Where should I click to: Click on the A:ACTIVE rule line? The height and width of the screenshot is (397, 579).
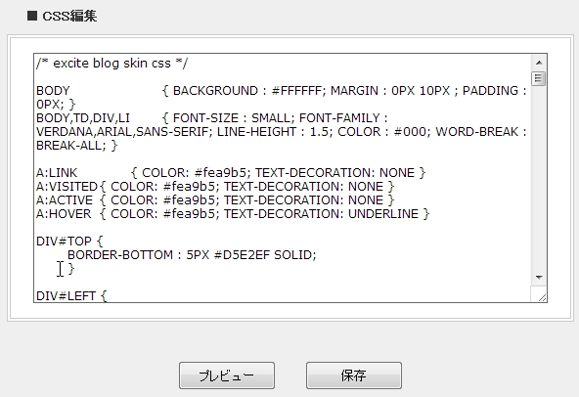click(215, 199)
